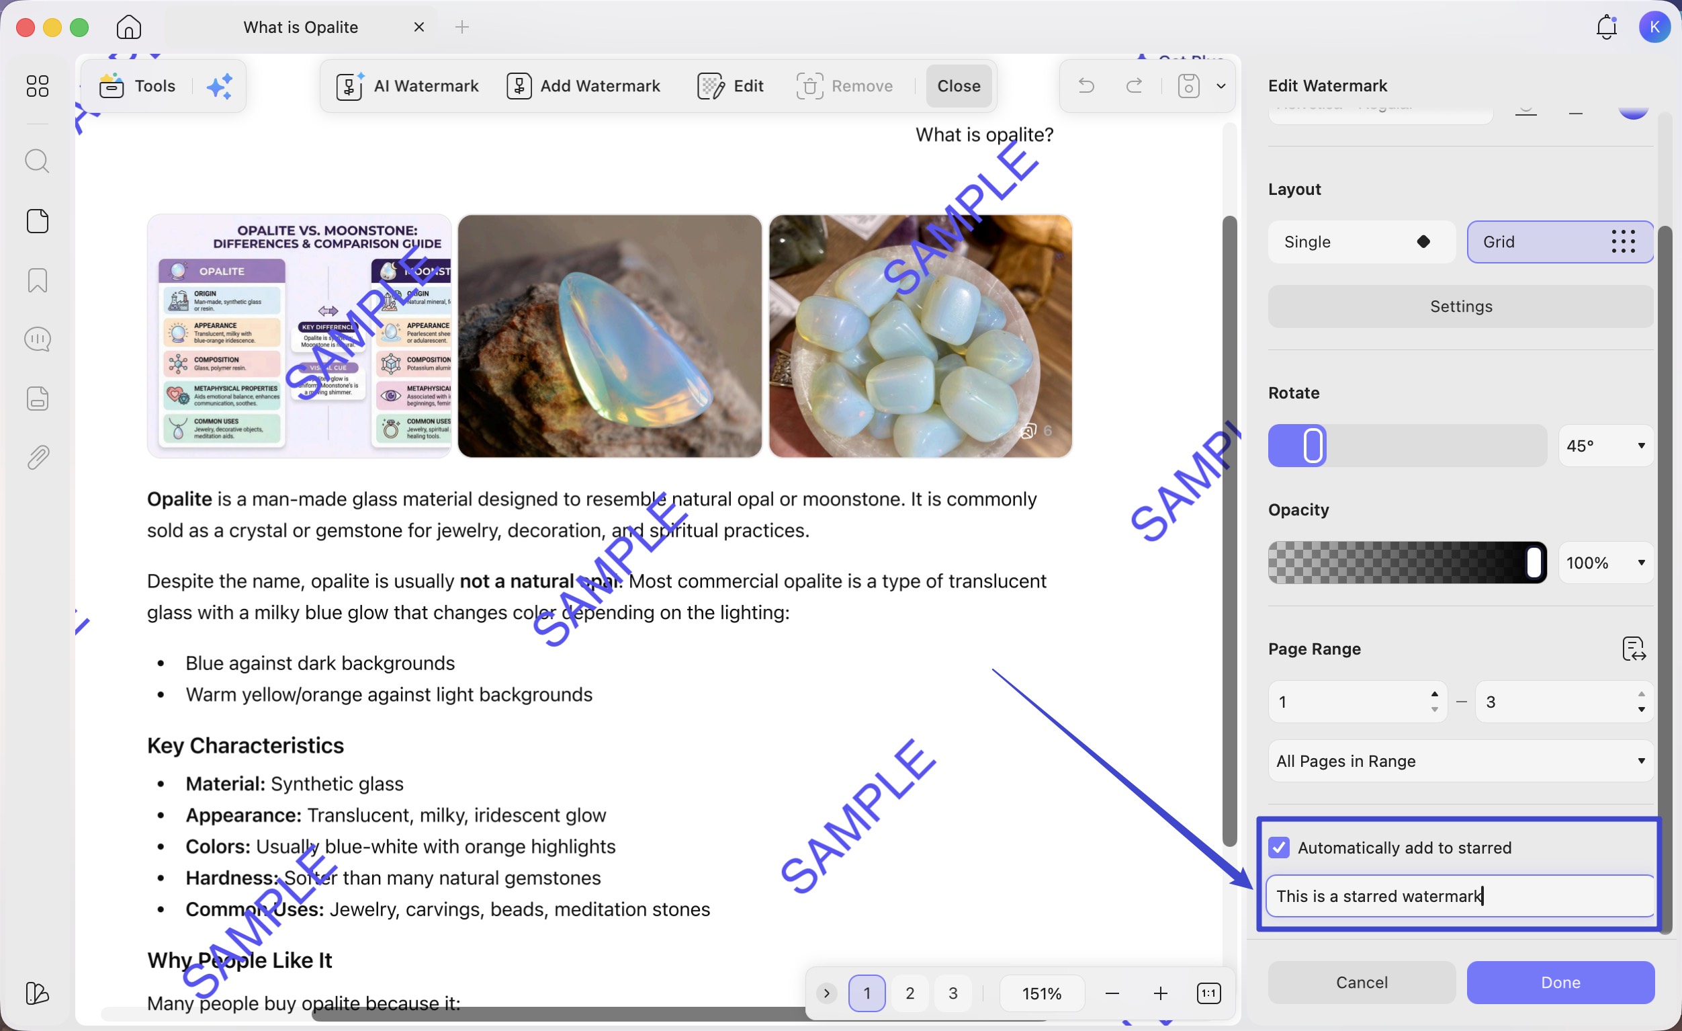The image size is (1682, 1031).
Task: Go to page 1
Action: pos(867,993)
